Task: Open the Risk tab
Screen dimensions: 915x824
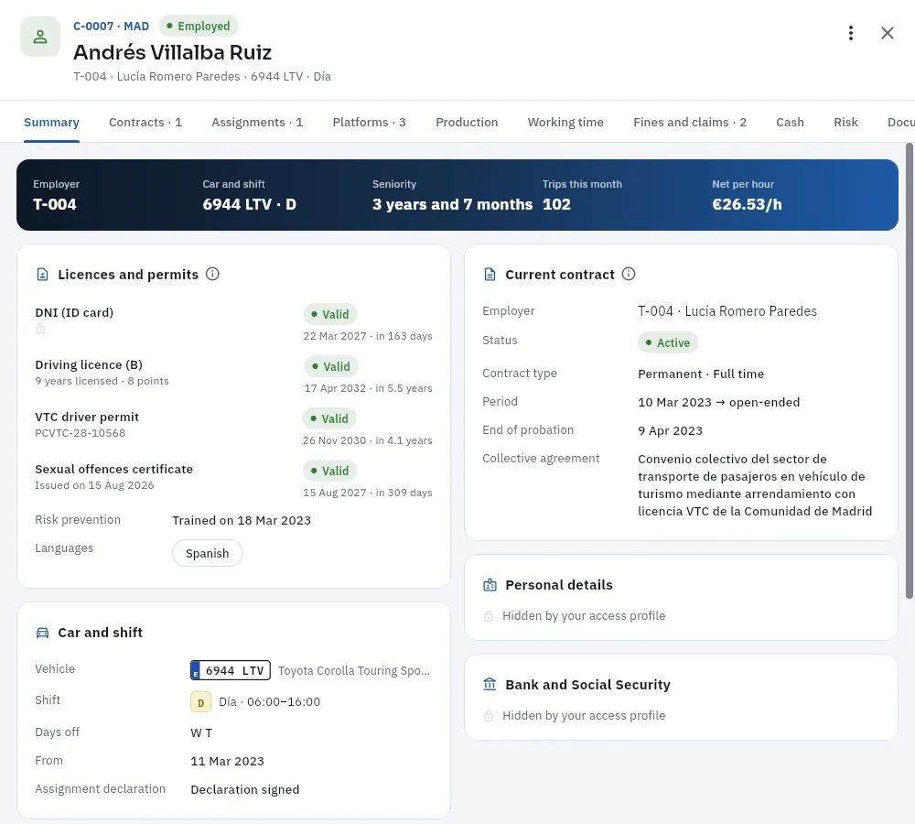Action: 845,122
